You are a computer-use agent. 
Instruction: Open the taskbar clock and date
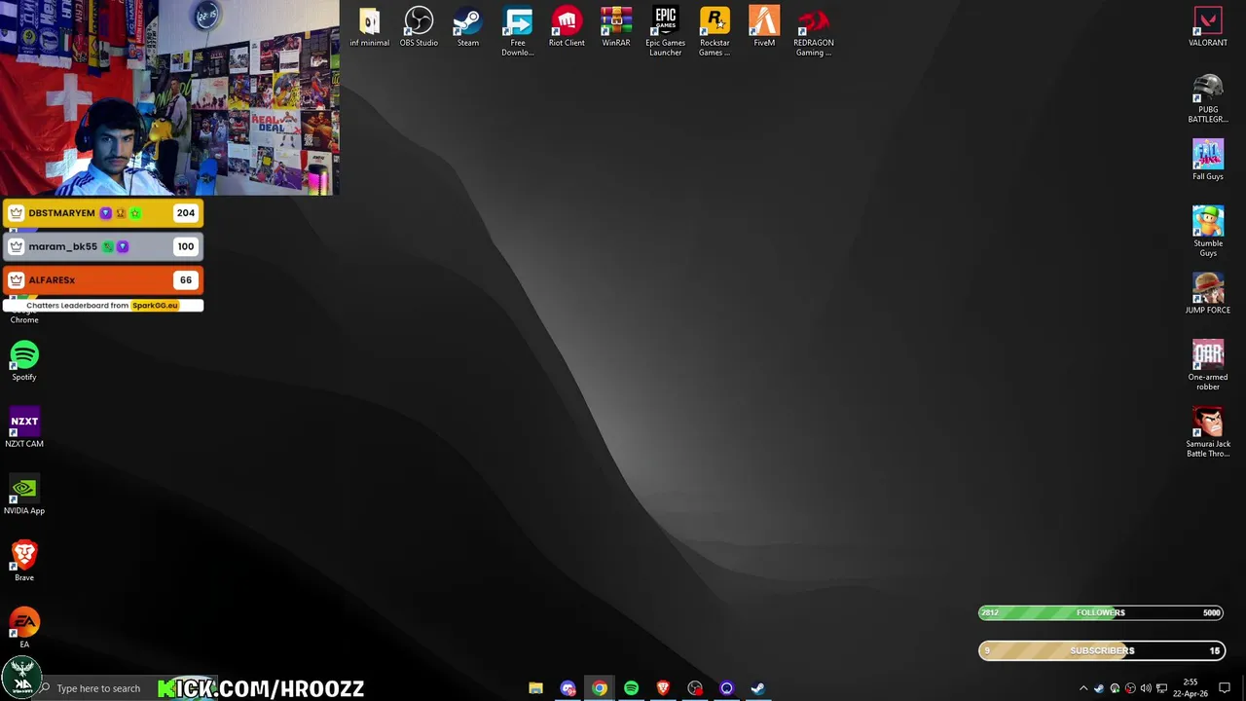click(1191, 688)
